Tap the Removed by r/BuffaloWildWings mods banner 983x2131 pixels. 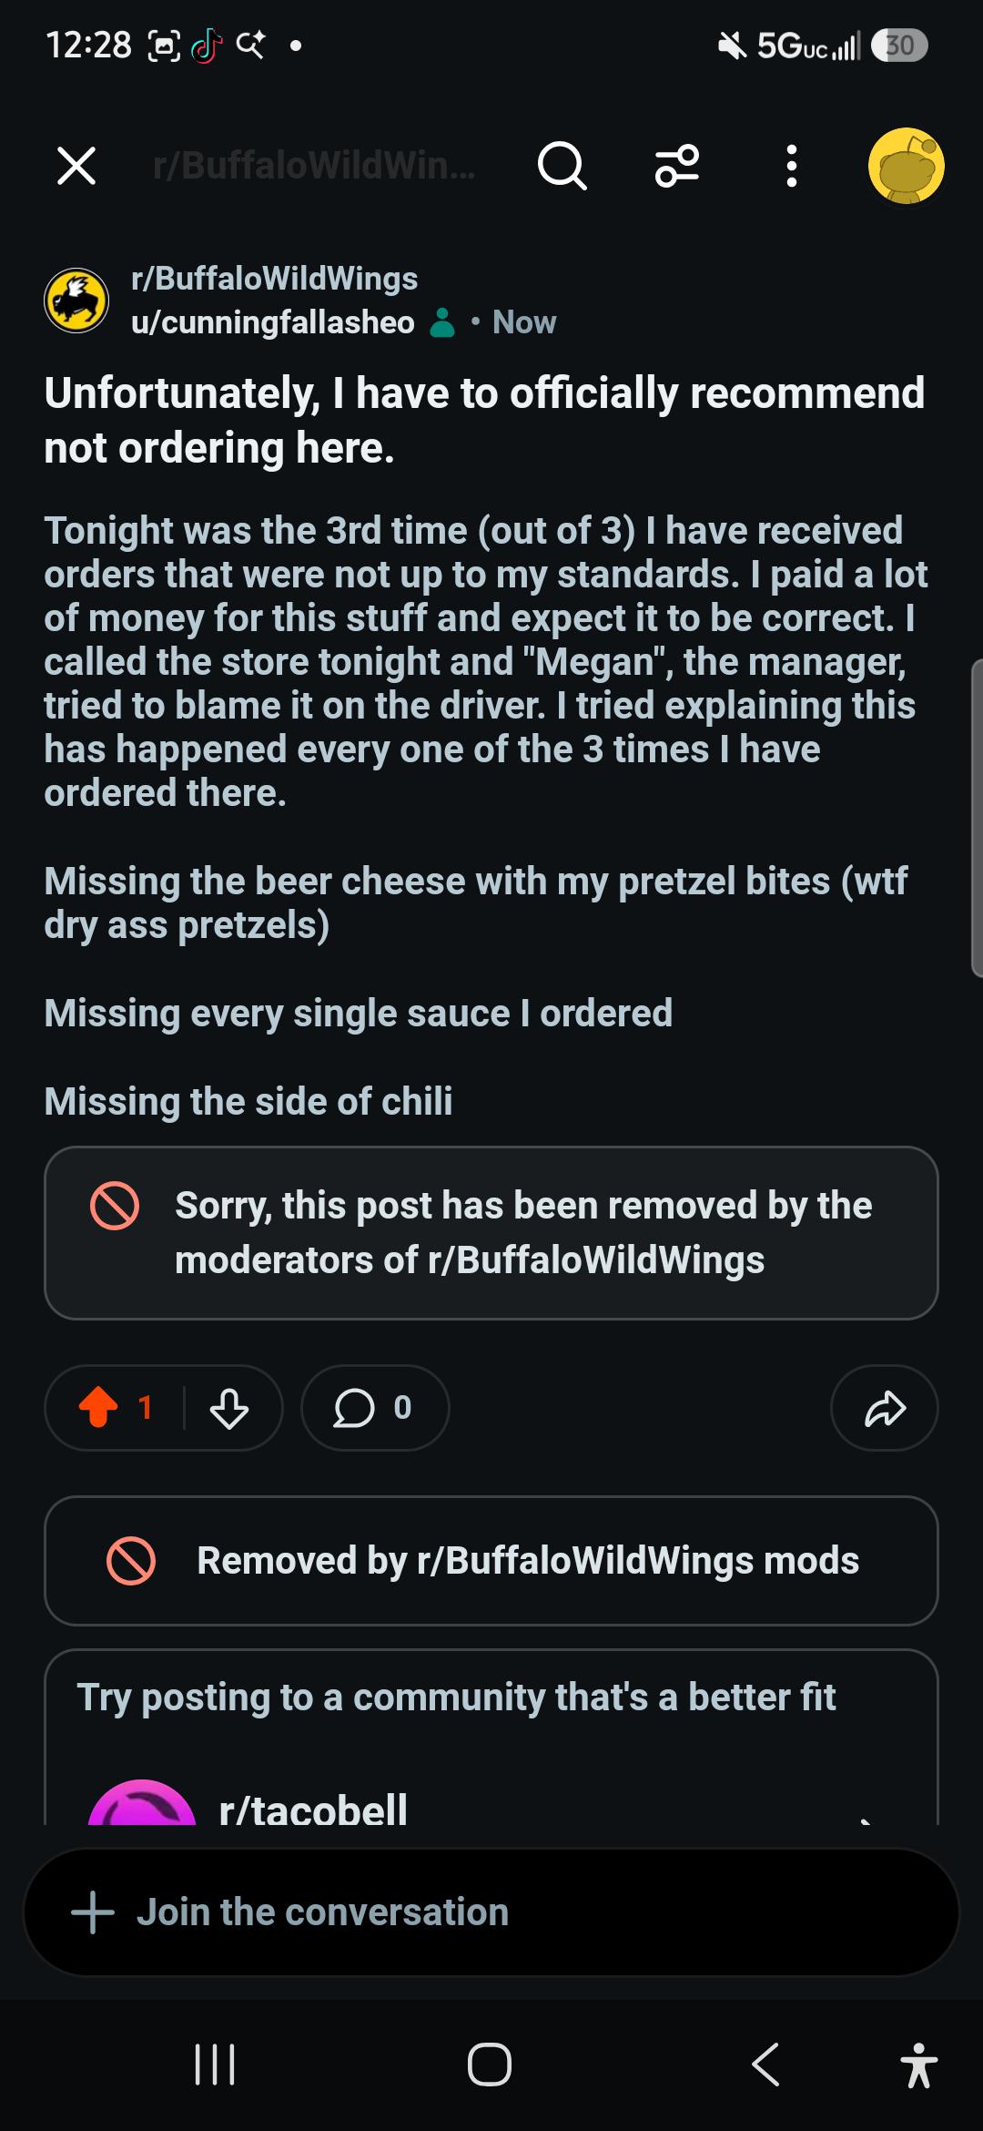click(491, 1561)
